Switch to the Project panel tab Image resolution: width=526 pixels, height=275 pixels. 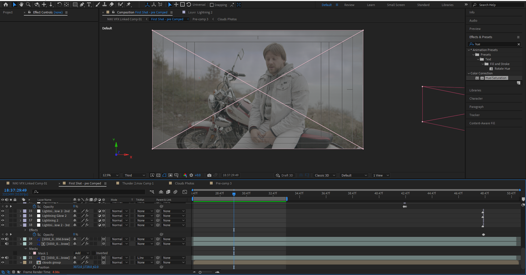pos(8,13)
